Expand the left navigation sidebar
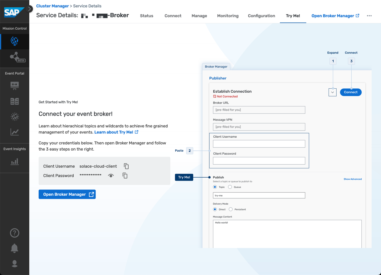This screenshot has height=275, width=381. click(x=30, y=9)
